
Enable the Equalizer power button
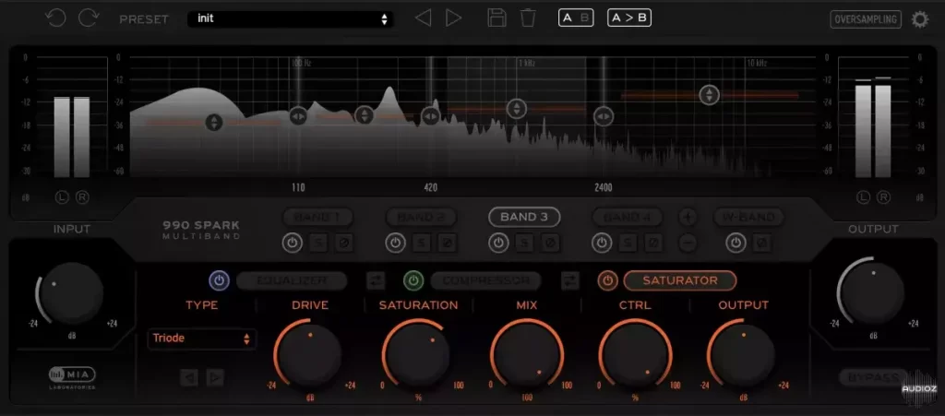[x=220, y=280]
